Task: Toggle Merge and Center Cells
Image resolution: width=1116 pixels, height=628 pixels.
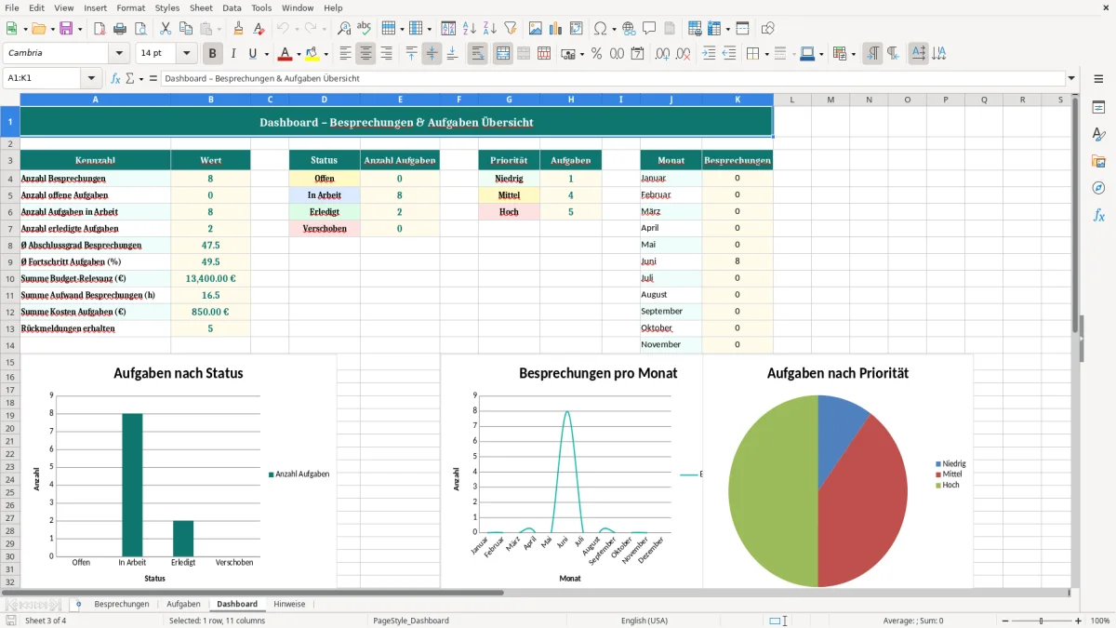Action: click(503, 54)
